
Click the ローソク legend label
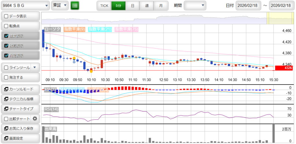(x=52, y=29)
